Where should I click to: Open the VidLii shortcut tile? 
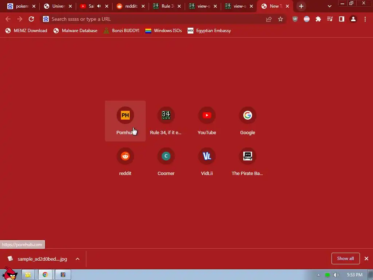coord(207,162)
